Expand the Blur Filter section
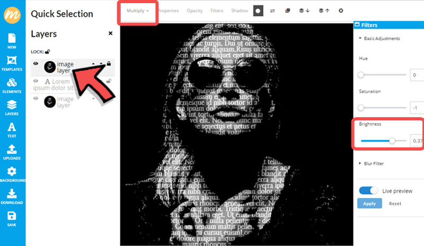This screenshot has height=246, width=424. pyautogui.click(x=372, y=163)
